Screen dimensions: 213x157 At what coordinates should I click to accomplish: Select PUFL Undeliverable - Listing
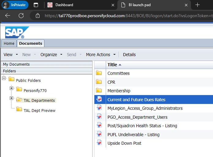[154, 135]
